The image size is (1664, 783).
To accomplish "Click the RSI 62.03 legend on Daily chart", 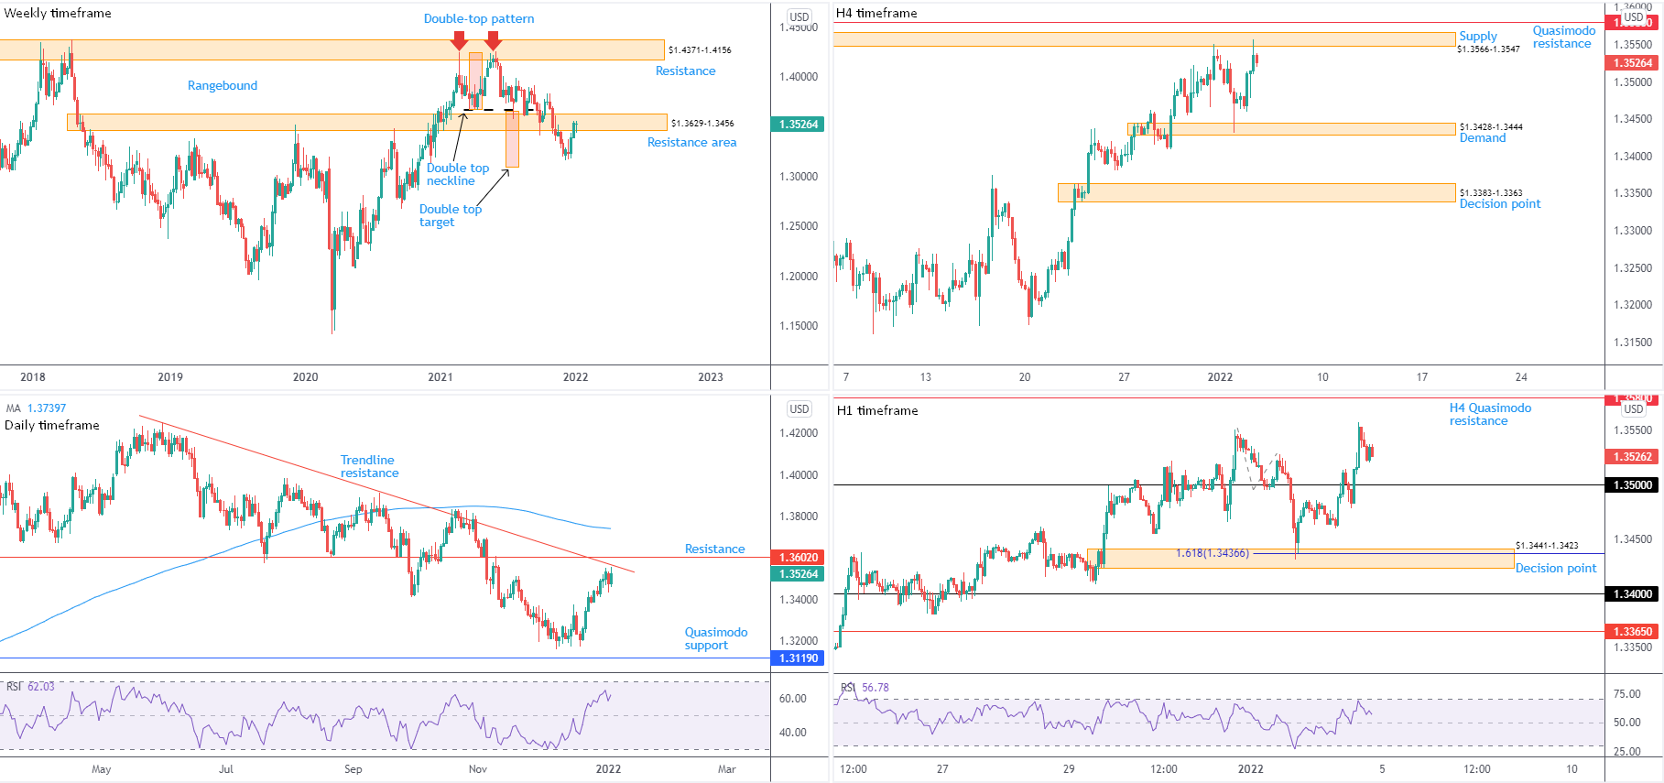I will (30, 686).
